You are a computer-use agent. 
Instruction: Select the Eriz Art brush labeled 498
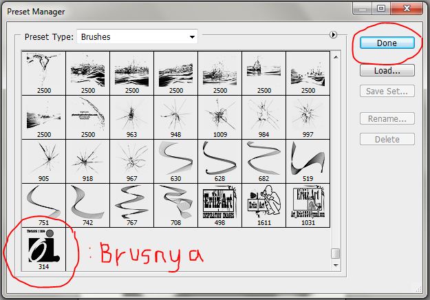219,206
